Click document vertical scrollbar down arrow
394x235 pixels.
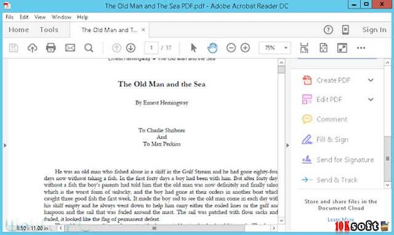(x=281, y=221)
